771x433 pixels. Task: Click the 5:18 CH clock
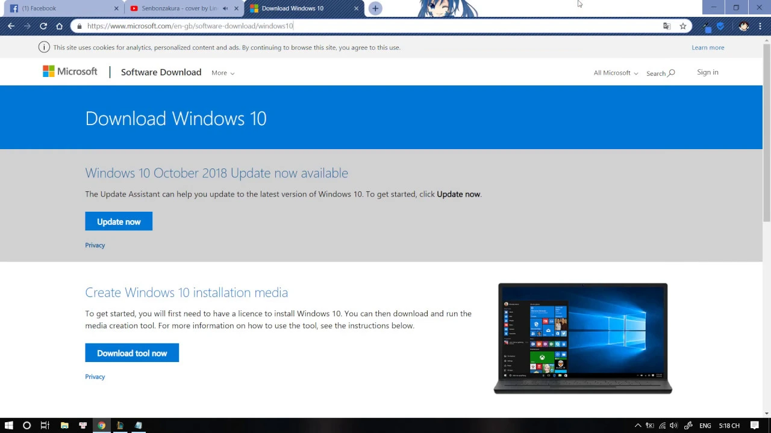(729, 426)
